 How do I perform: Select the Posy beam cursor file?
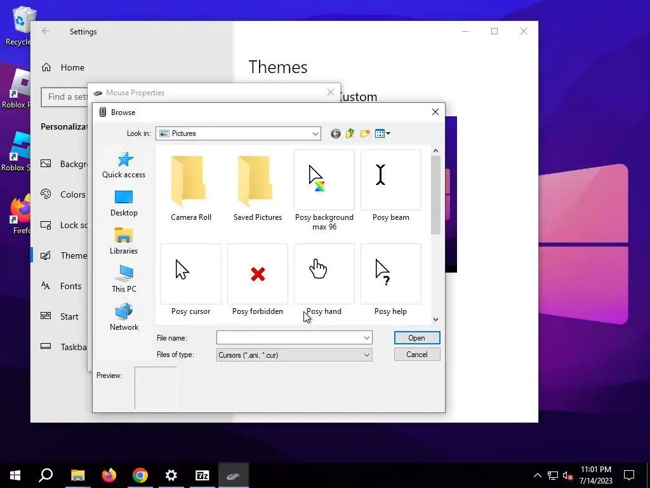391,186
